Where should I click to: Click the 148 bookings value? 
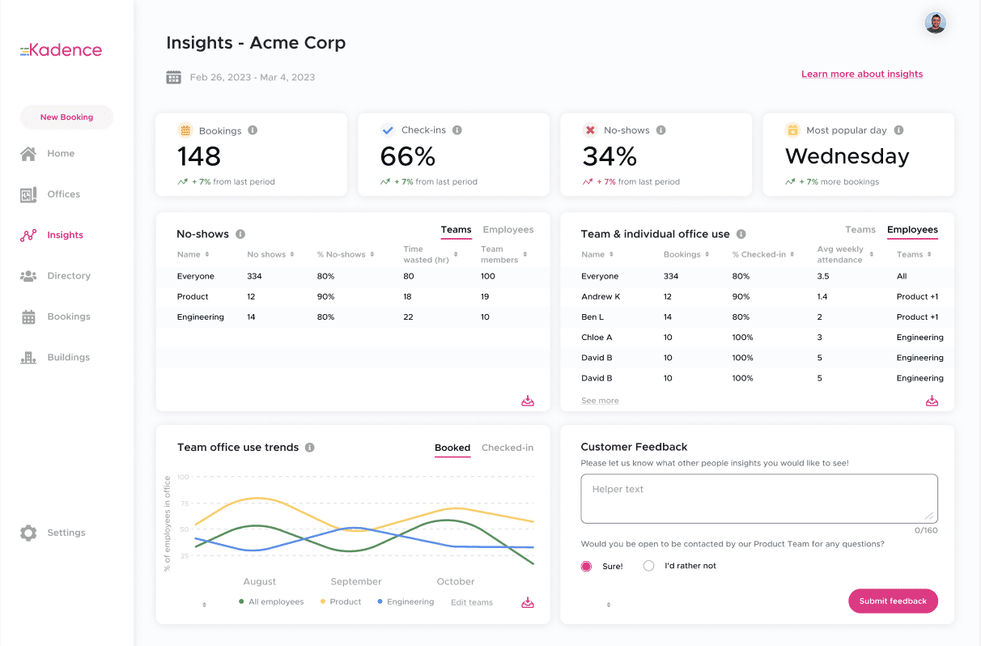point(199,156)
